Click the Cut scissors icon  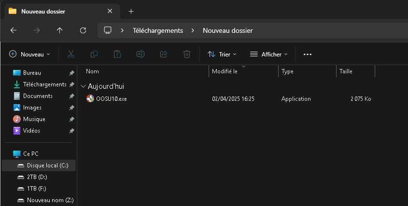pyautogui.click(x=71, y=54)
